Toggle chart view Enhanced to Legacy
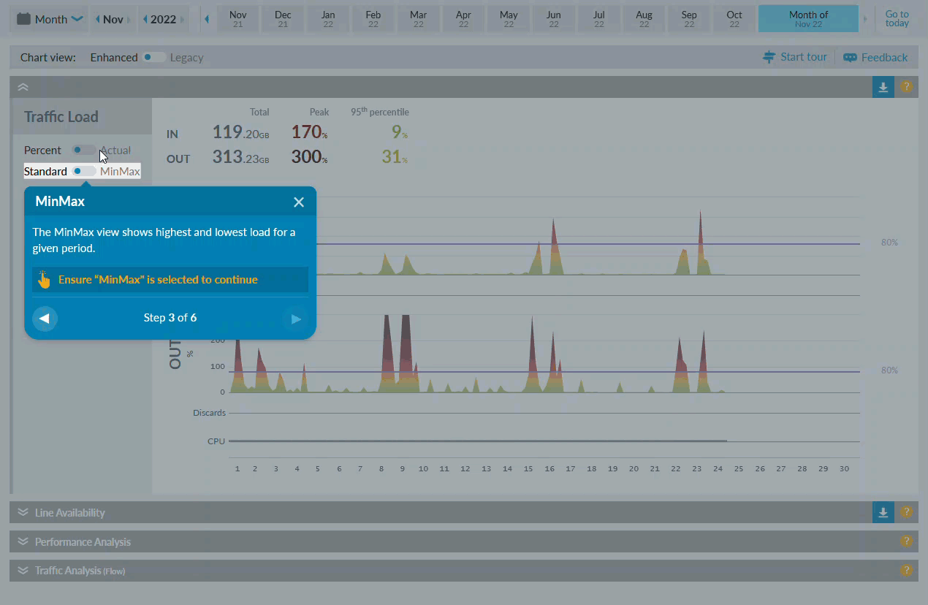Viewport: 928px width, 605px height. (153, 58)
